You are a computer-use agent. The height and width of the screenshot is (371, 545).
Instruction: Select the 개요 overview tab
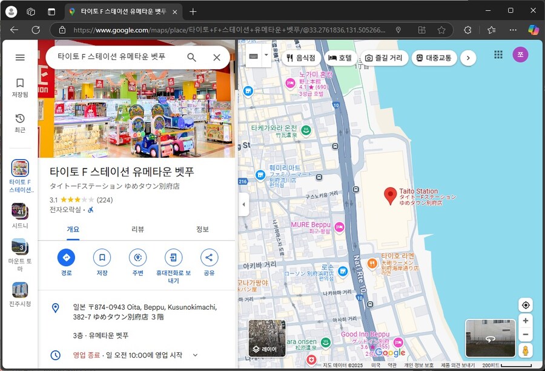[x=73, y=229]
